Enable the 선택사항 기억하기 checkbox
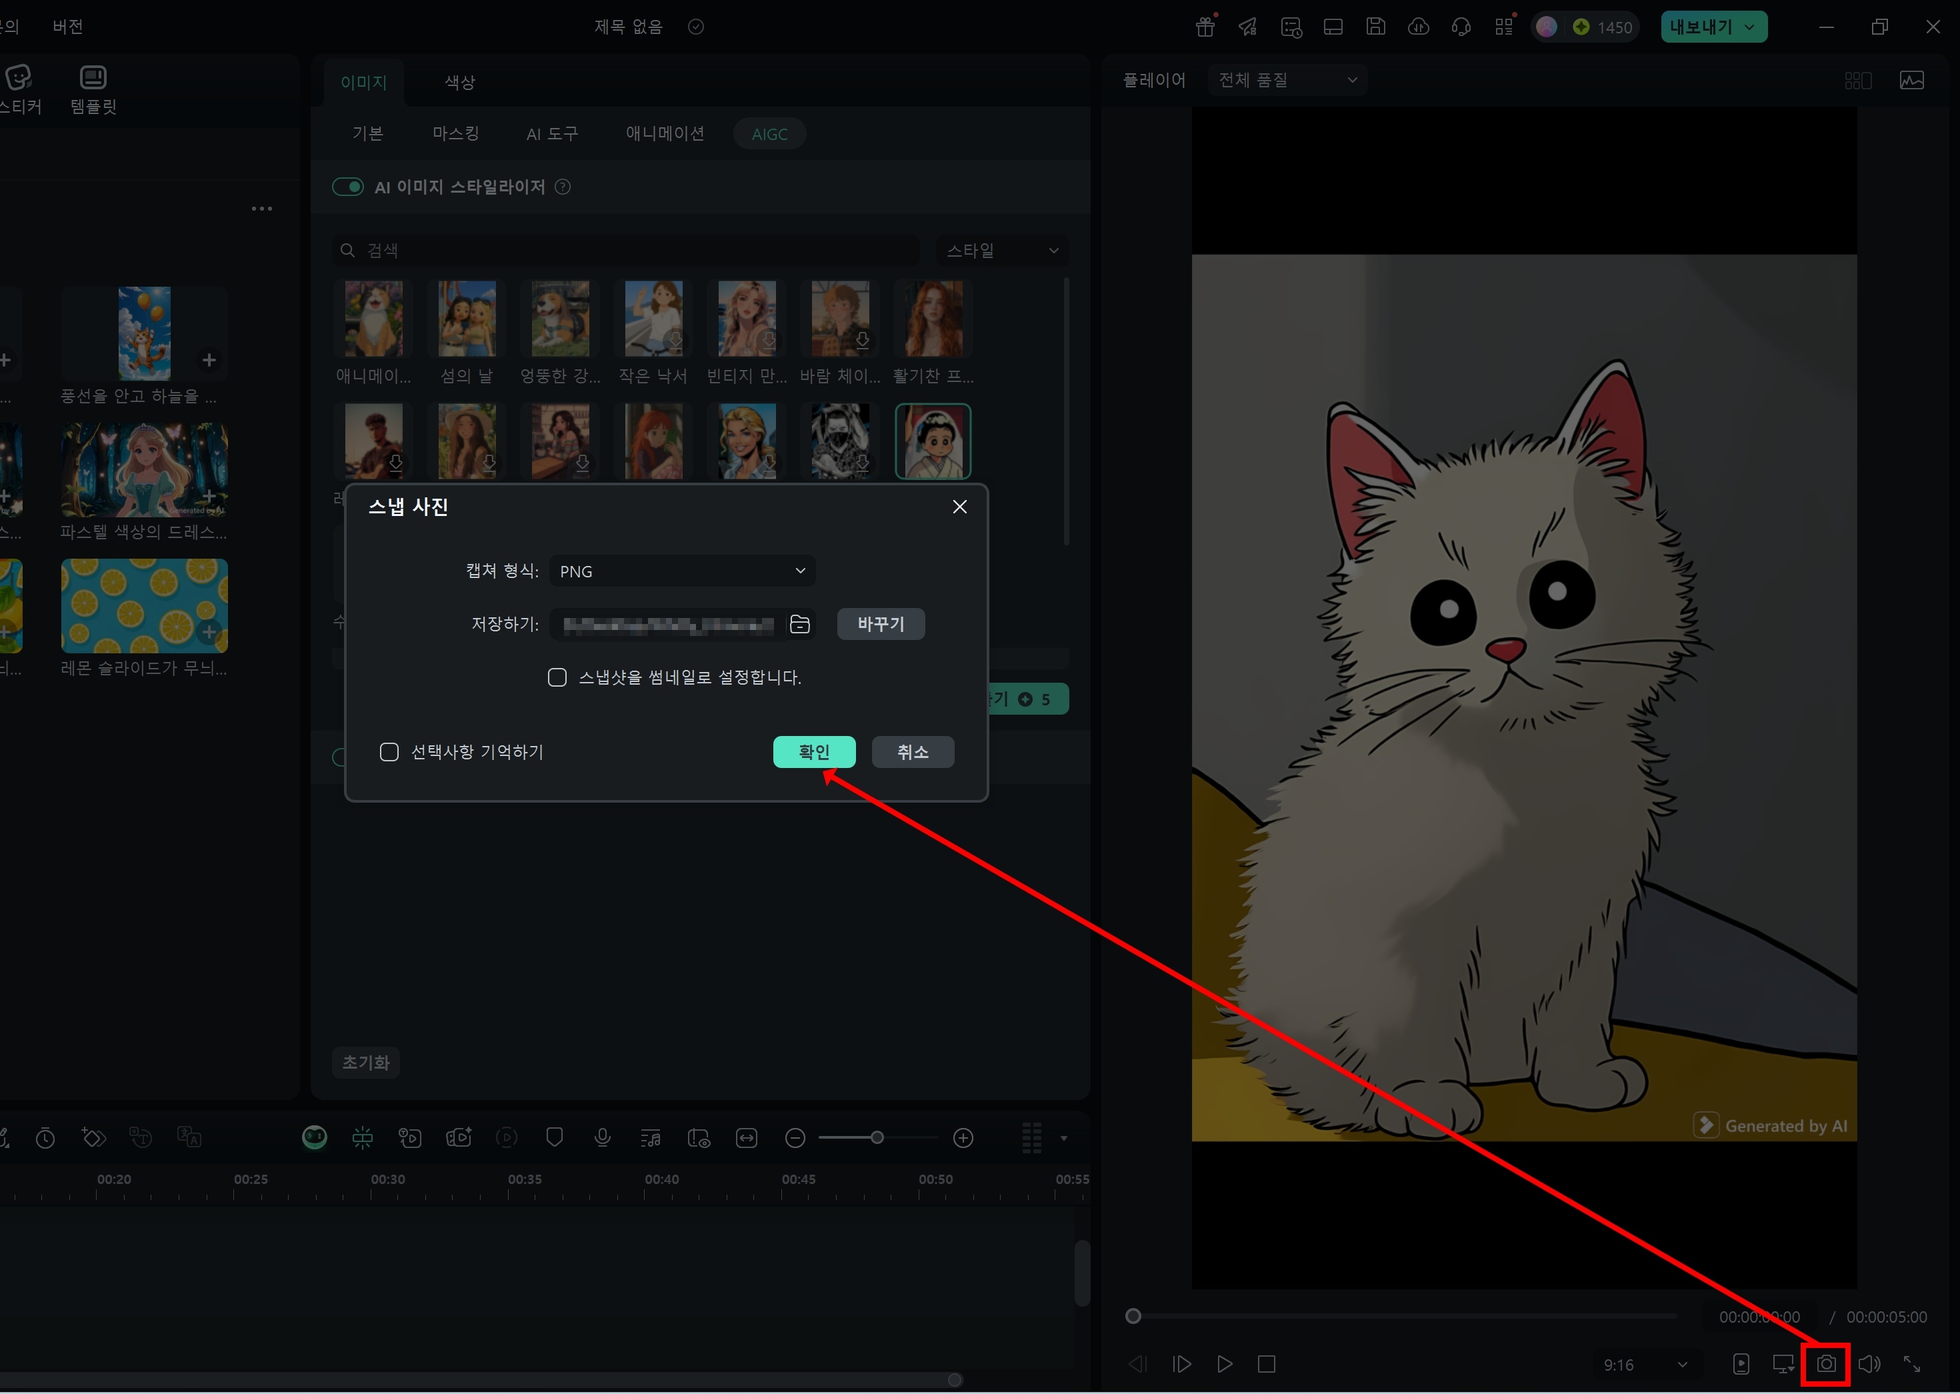This screenshot has width=1960, height=1394. click(389, 752)
